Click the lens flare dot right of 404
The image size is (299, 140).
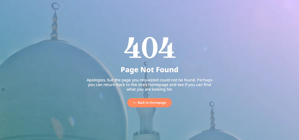pos(205,48)
